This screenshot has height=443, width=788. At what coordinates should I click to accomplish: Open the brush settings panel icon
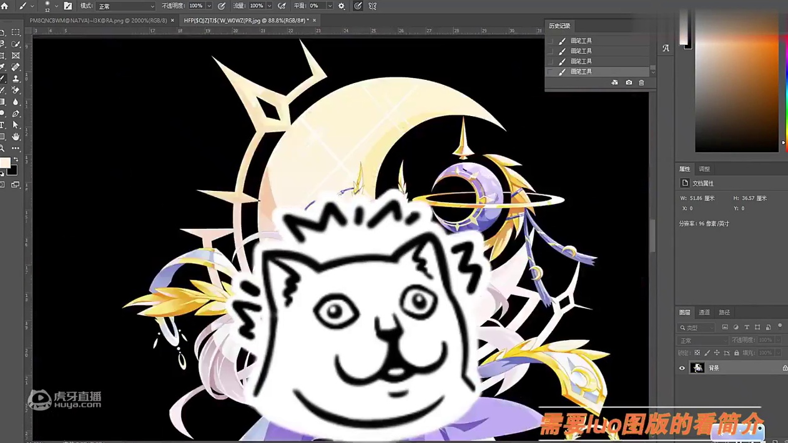coord(68,6)
